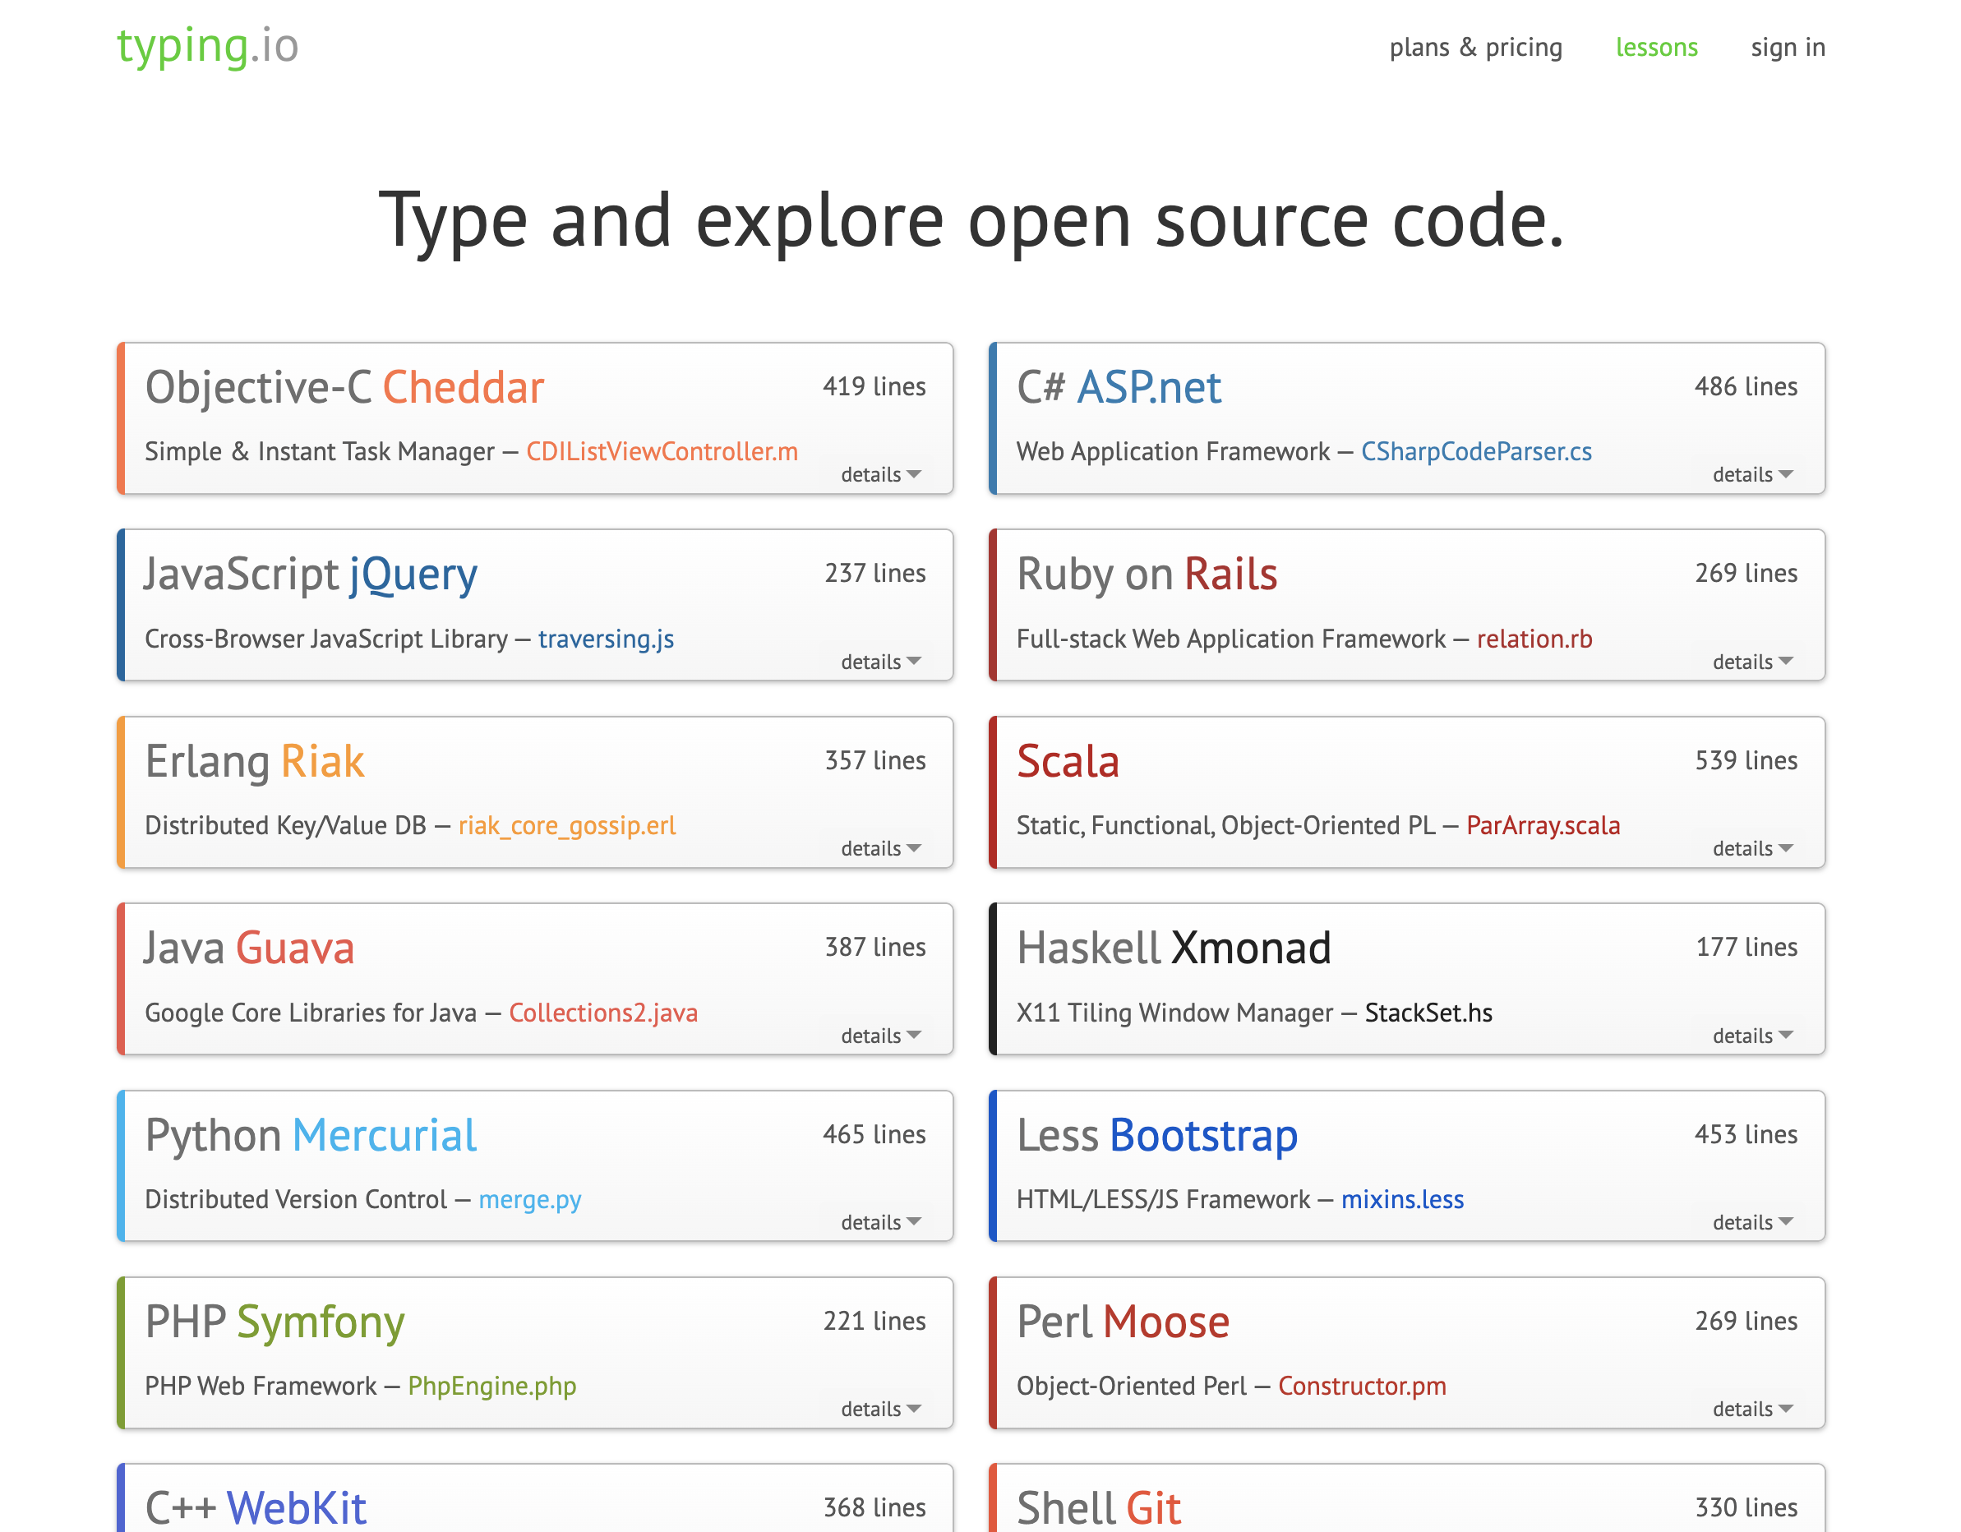1961x1532 pixels.
Task: Click the traversing.js file link
Action: click(x=606, y=639)
